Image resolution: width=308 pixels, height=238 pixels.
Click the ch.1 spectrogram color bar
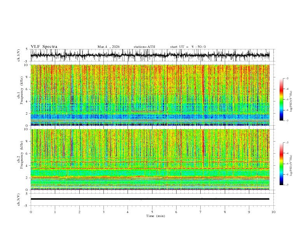click(x=281, y=100)
